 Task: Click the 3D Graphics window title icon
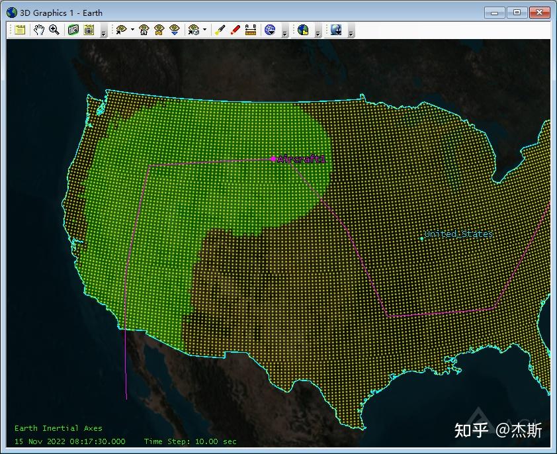(x=12, y=13)
